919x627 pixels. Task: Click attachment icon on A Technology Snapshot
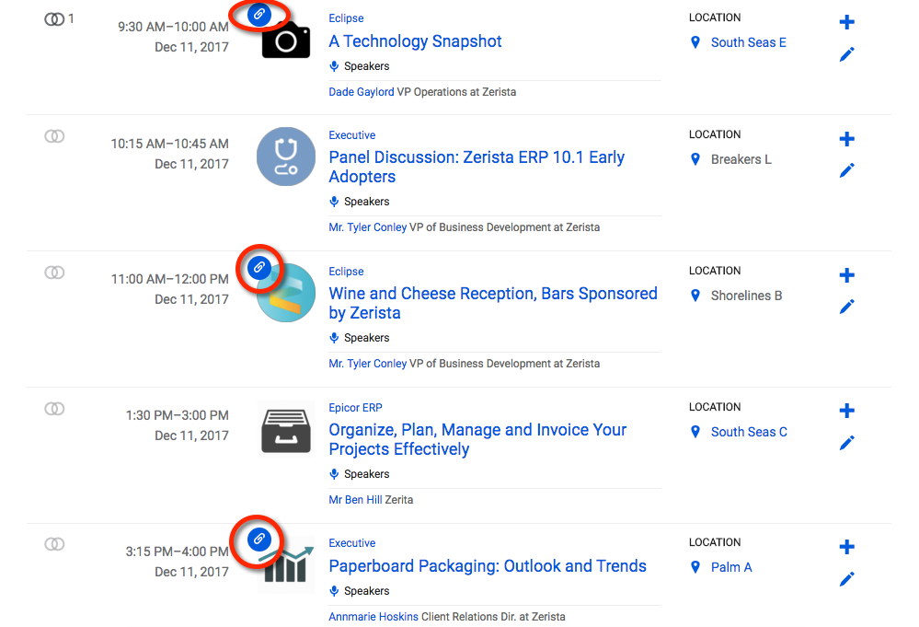[x=259, y=14]
